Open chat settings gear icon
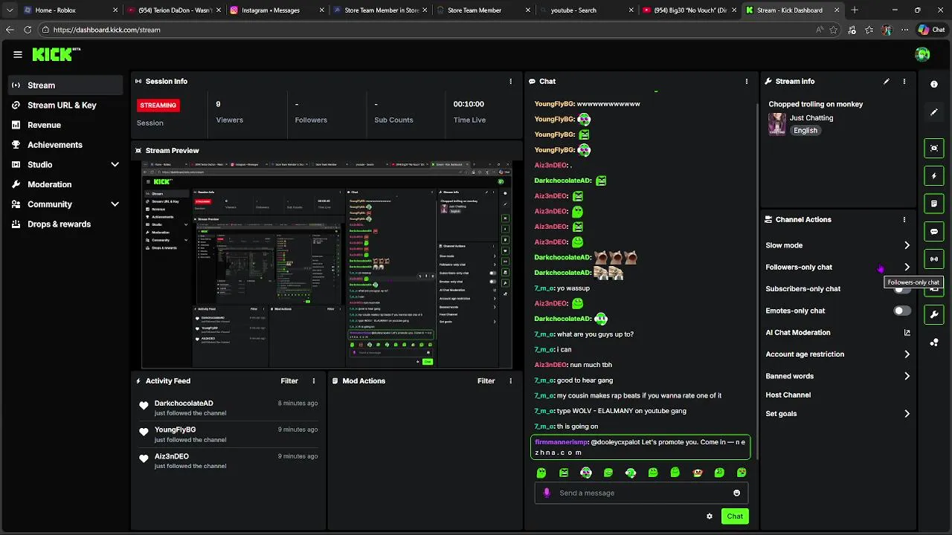Viewport: 952px width, 535px height. click(710, 516)
